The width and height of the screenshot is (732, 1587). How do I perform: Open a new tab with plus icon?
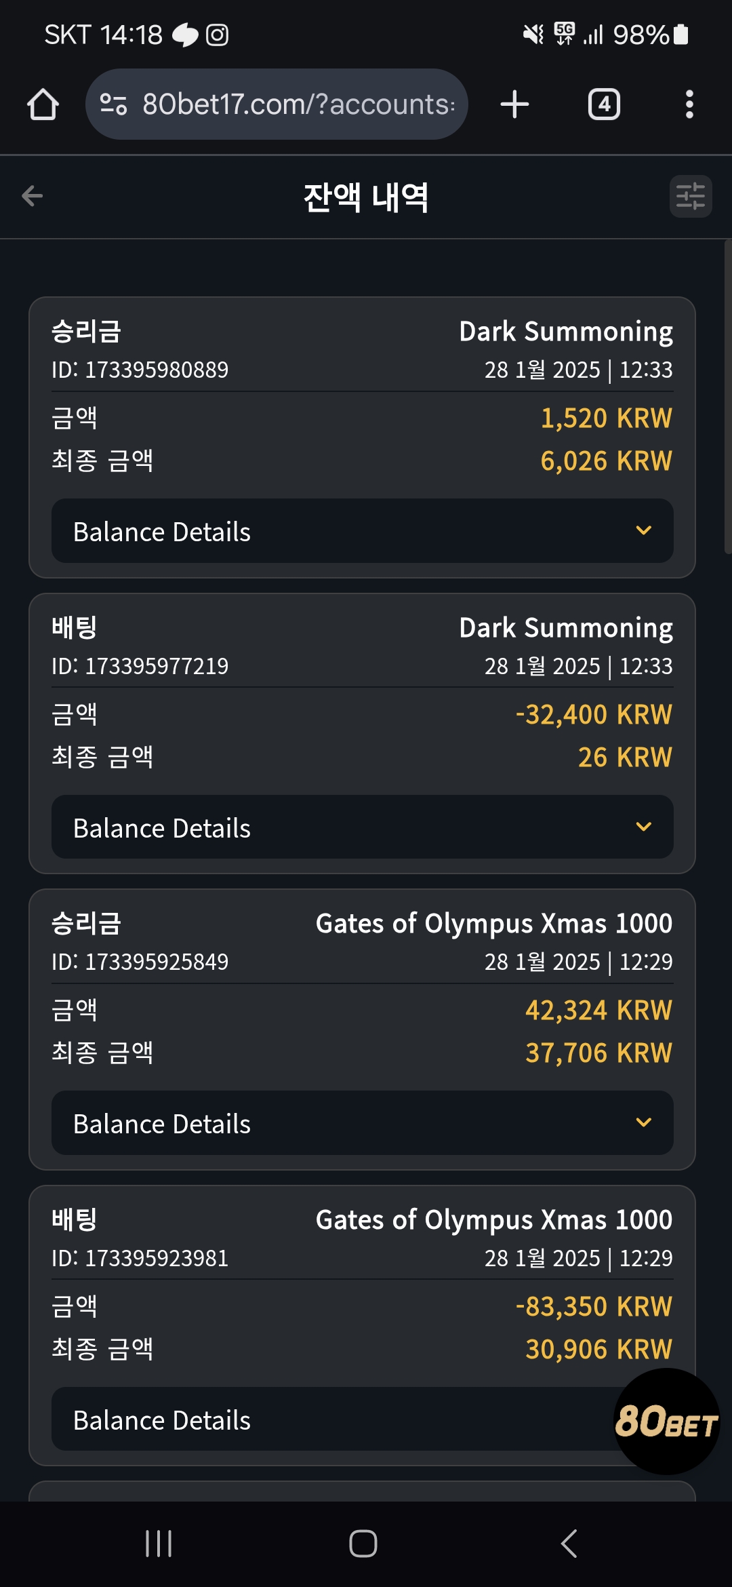coord(514,104)
